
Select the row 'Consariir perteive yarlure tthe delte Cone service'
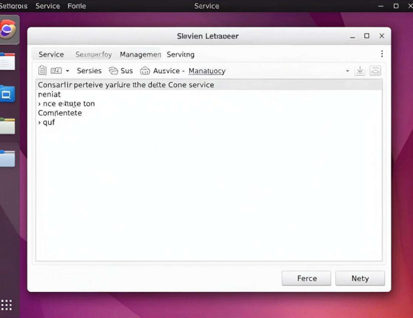[209, 85]
